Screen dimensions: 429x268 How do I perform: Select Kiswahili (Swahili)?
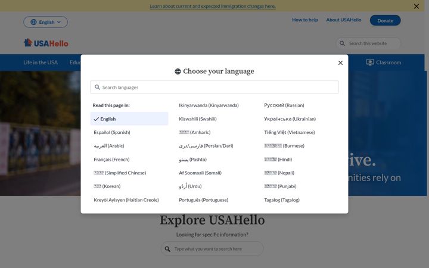pyautogui.click(x=198, y=119)
